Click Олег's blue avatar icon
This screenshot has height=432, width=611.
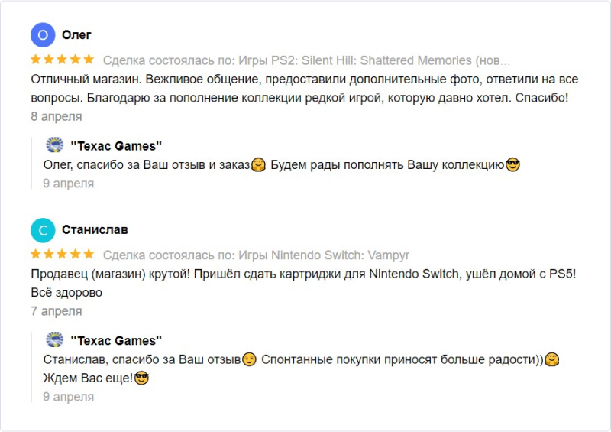coord(43,35)
